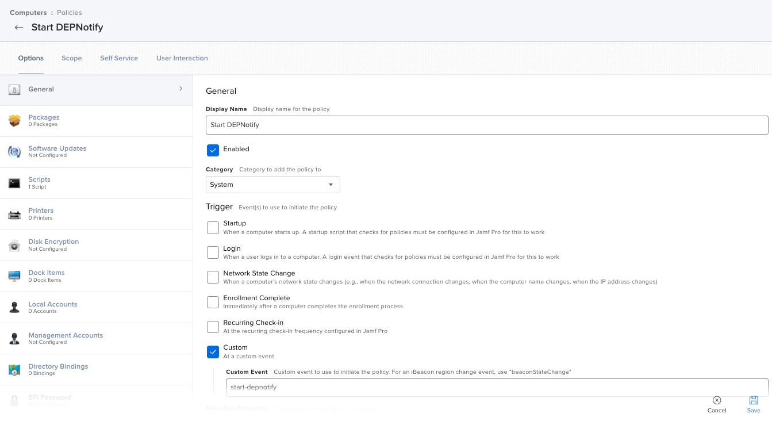The image size is (772, 421).
Task: Select the Local Accounts sidebar label
Action: tap(53, 304)
